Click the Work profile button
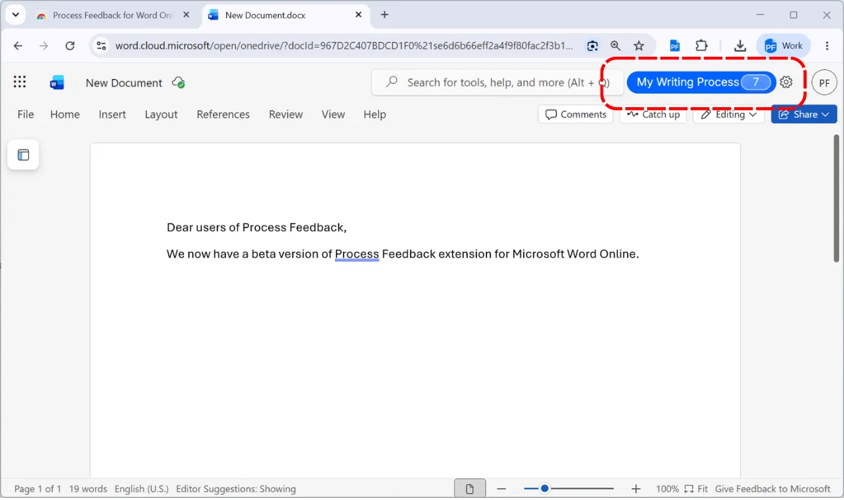 pos(784,46)
